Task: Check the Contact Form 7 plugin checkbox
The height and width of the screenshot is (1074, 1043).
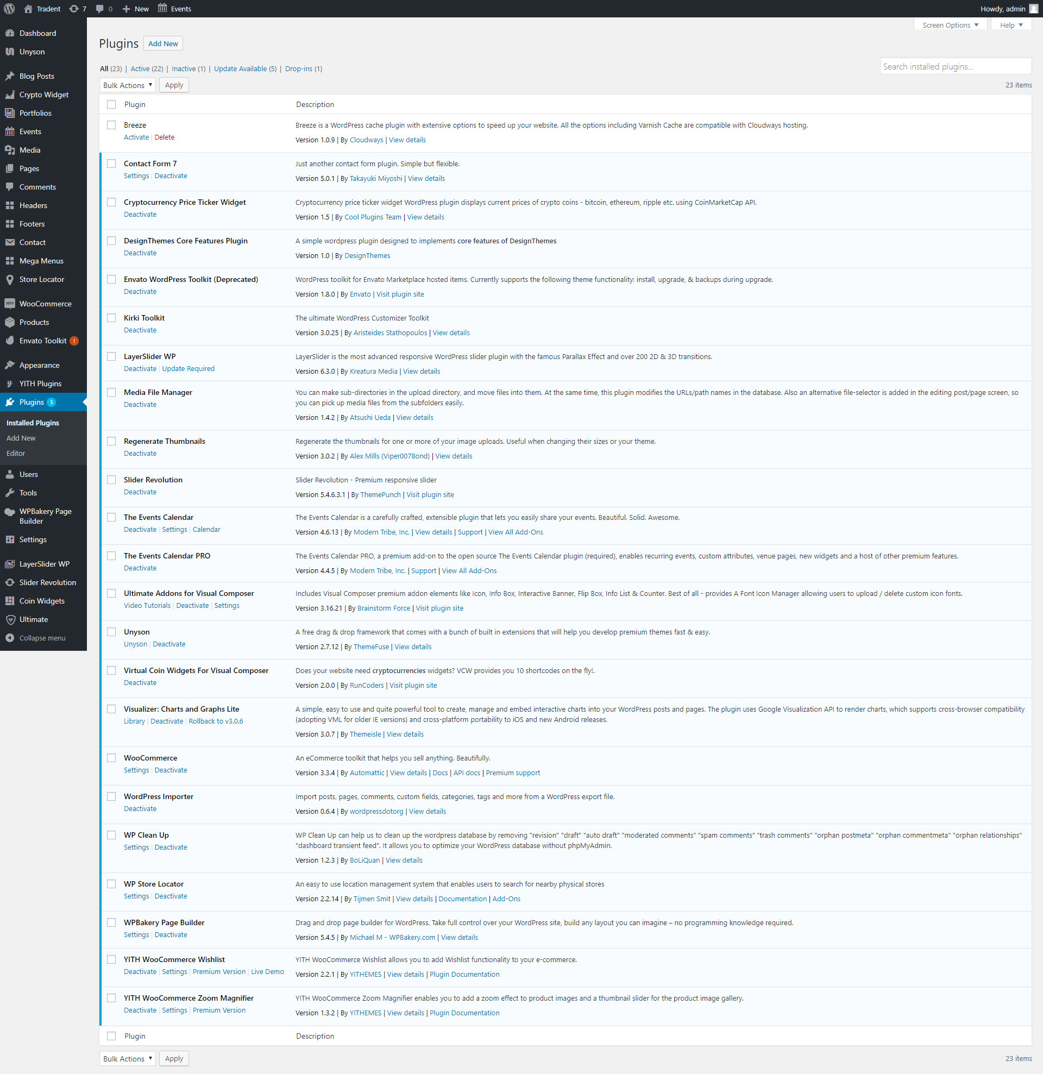Action: pos(111,164)
